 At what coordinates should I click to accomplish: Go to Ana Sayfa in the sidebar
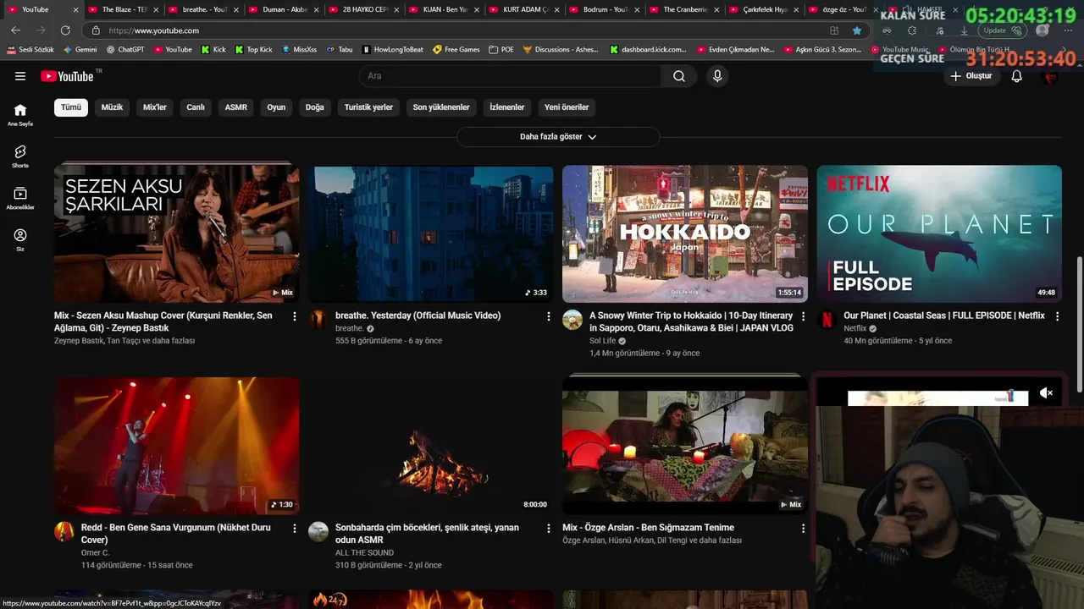pos(20,115)
